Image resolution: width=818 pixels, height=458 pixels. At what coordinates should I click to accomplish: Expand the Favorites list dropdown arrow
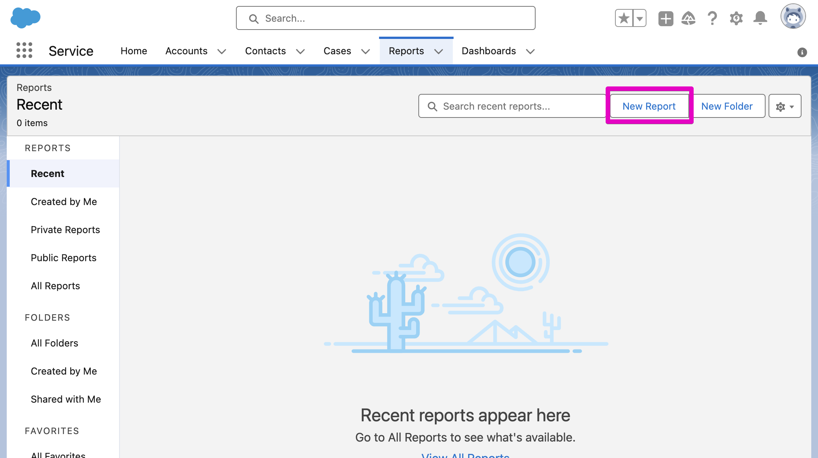(640, 18)
